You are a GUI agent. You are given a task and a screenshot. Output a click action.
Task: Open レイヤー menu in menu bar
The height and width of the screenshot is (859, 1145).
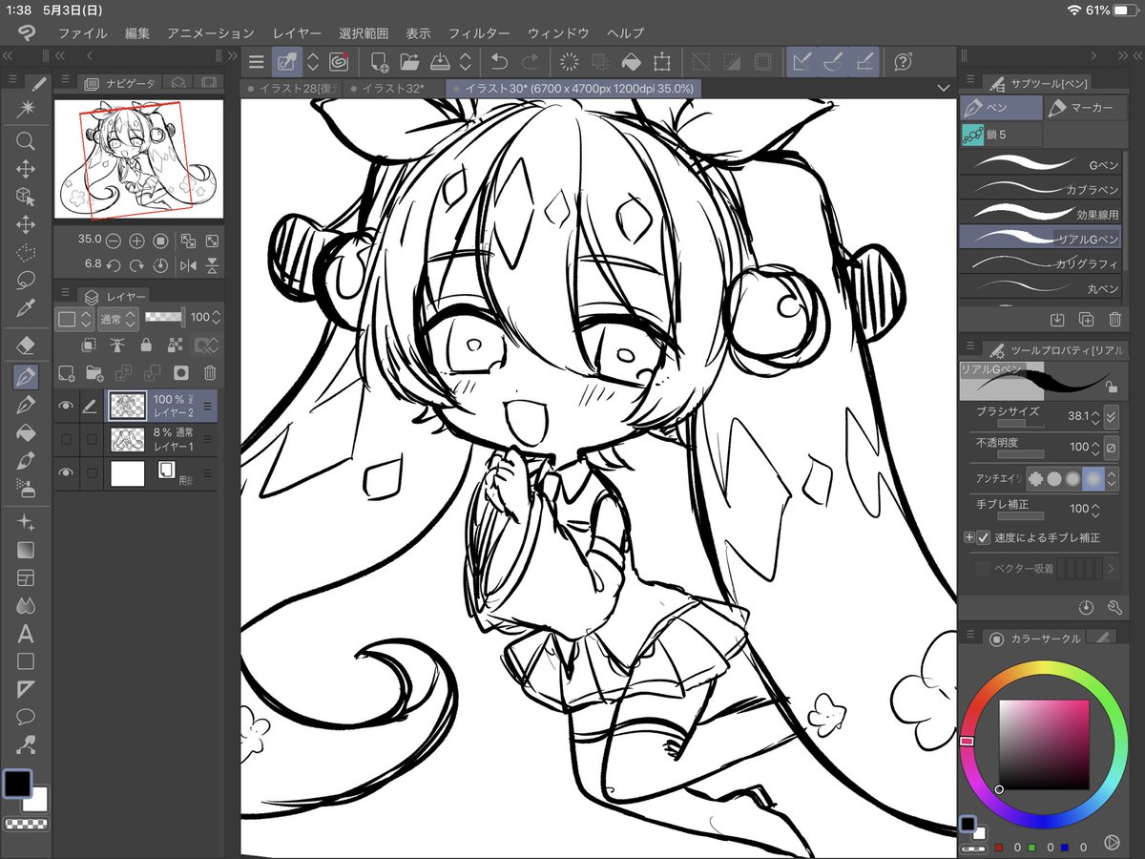pyautogui.click(x=297, y=33)
